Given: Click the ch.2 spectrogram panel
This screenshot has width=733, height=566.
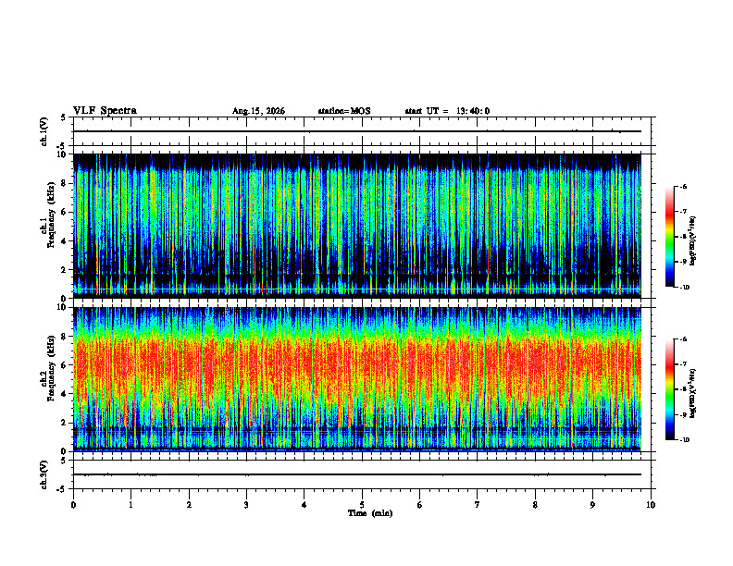Looking at the screenshot, I should pyautogui.click(x=357, y=379).
